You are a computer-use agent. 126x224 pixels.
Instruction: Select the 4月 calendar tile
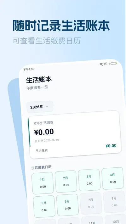click(x=113, y=178)
